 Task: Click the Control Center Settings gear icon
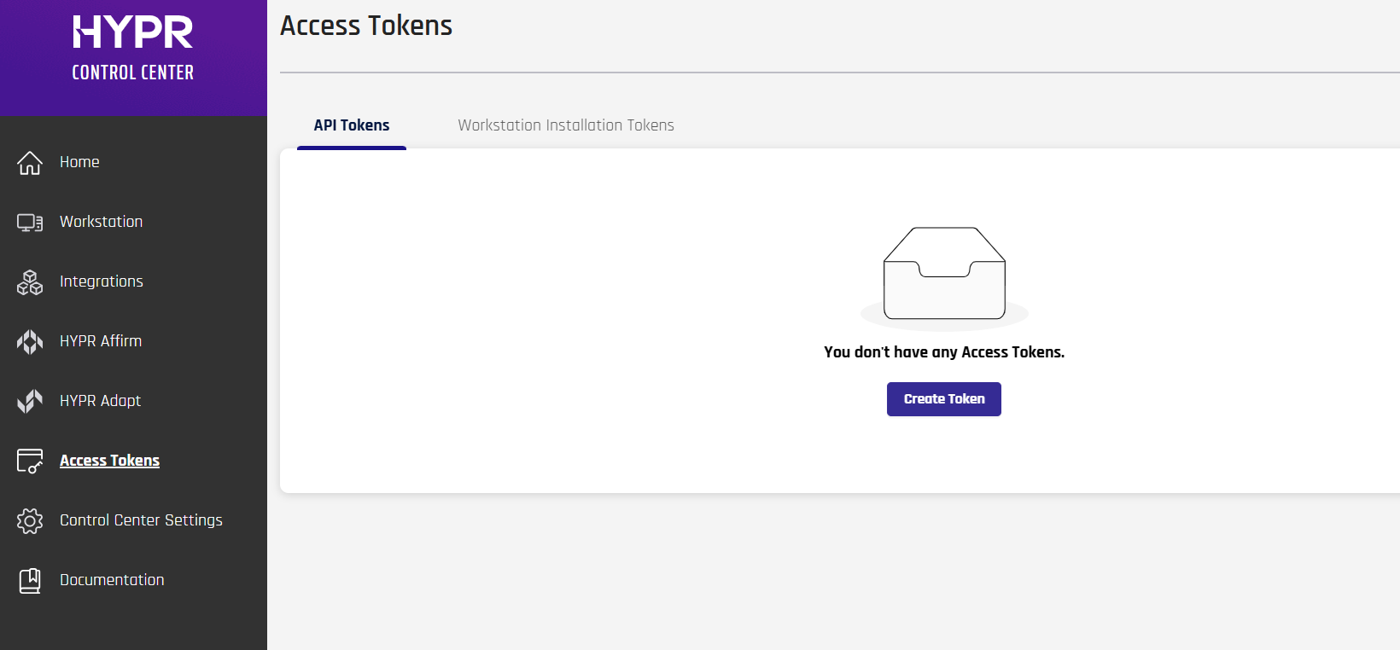pyautogui.click(x=30, y=520)
